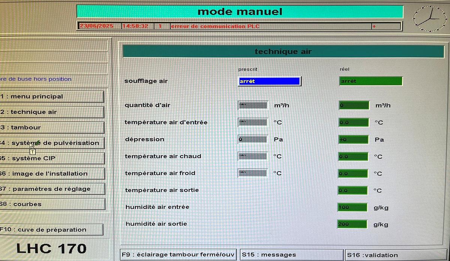Click the analog clock icon
Screen dimensions: 450x261
(x=430, y=18)
